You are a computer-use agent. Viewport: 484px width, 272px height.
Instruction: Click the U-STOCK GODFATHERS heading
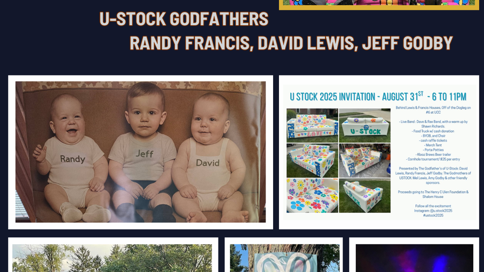(x=184, y=19)
